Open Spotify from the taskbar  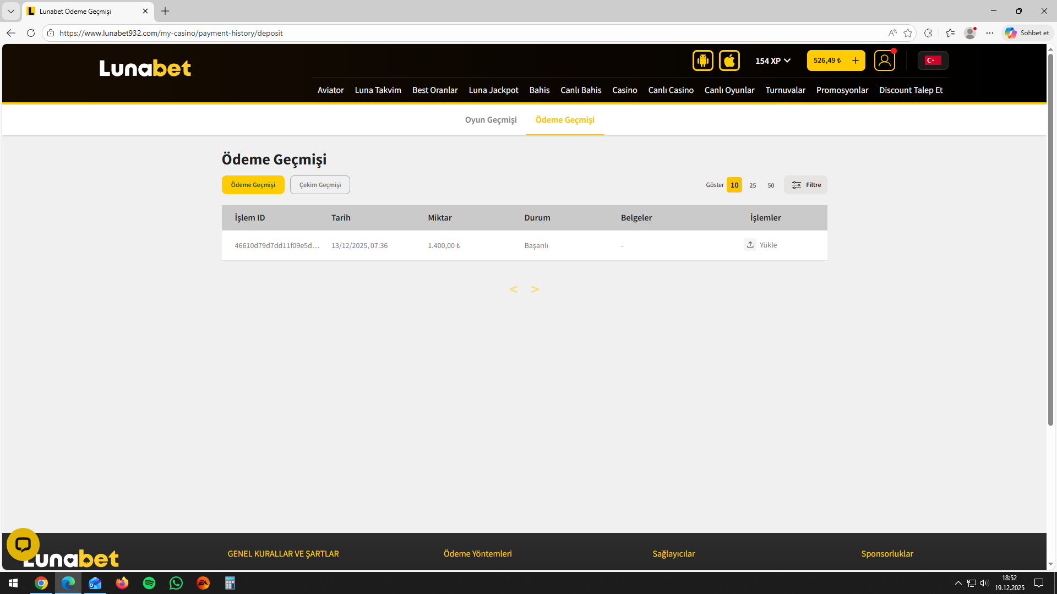[149, 583]
